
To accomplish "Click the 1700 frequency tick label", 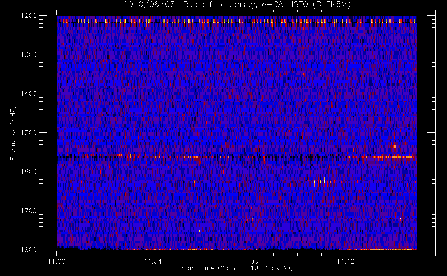I will pos(29,211).
